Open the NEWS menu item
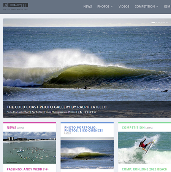This screenshot has height=172, width=171. point(87,6)
